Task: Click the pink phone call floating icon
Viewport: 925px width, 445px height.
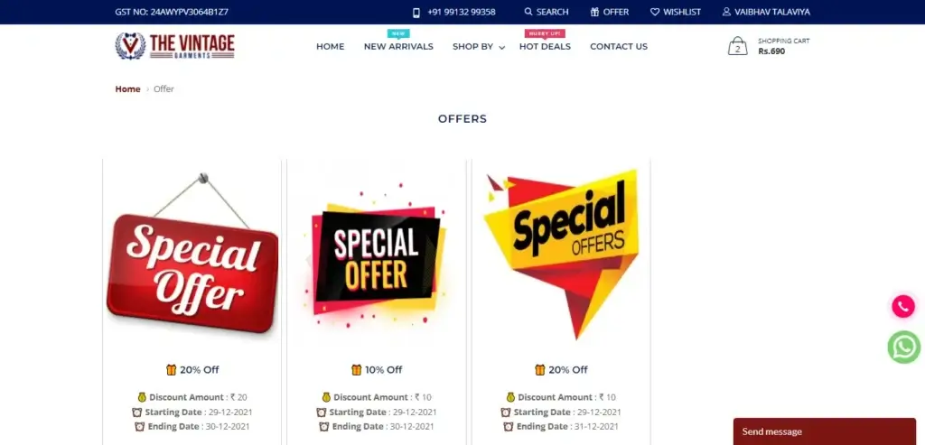Action: coord(902,307)
